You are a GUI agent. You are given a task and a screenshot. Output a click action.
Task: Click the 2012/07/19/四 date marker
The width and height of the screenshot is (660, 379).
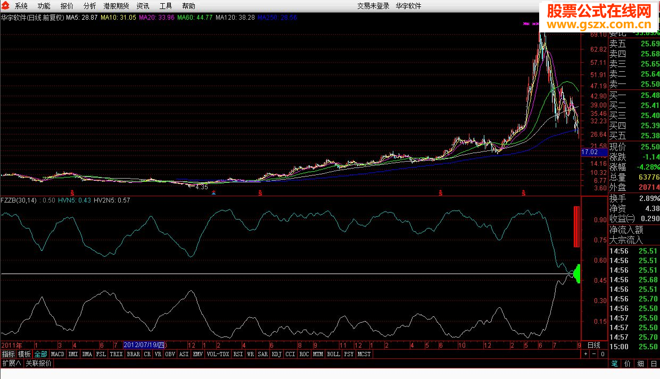[x=144, y=345]
